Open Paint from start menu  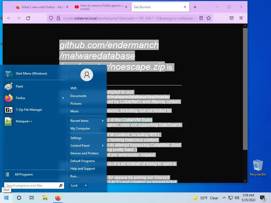pos(34,86)
